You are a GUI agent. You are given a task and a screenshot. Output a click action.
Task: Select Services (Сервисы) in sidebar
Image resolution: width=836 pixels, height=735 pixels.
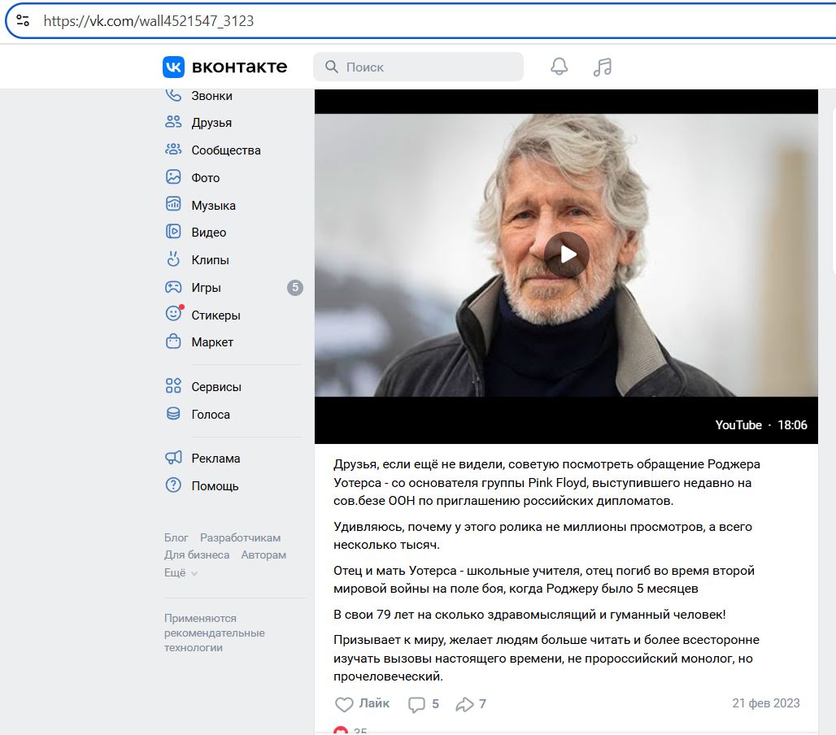pos(216,387)
